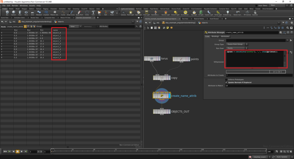Expand the left shelf set menu arrow

pos(117,9)
